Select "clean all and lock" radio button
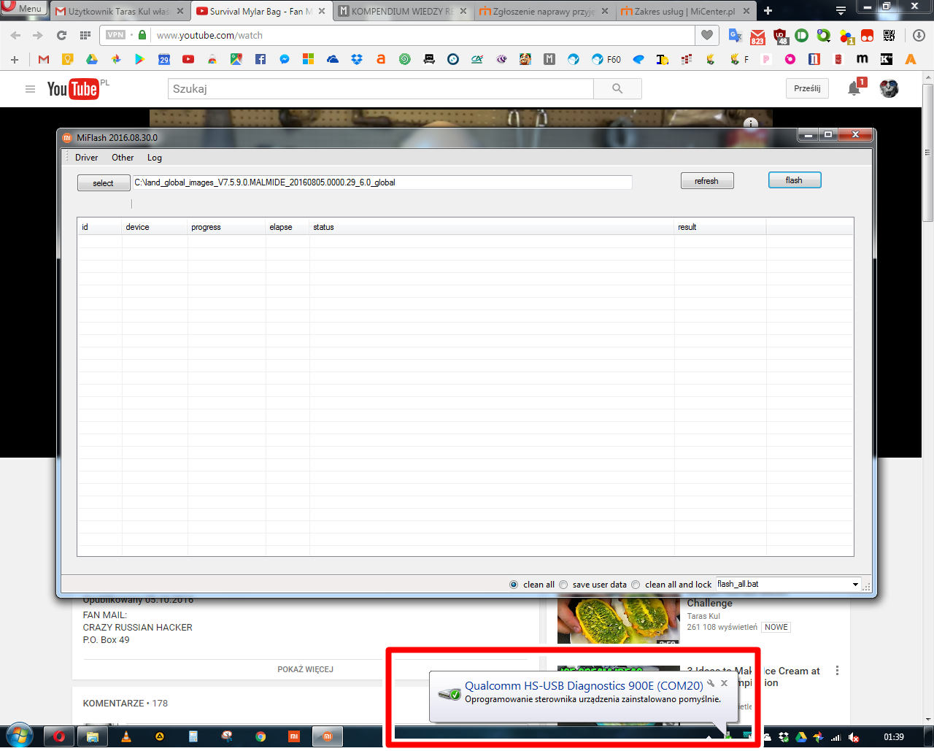Viewport: 934px width, 751px height. pyautogui.click(x=636, y=585)
